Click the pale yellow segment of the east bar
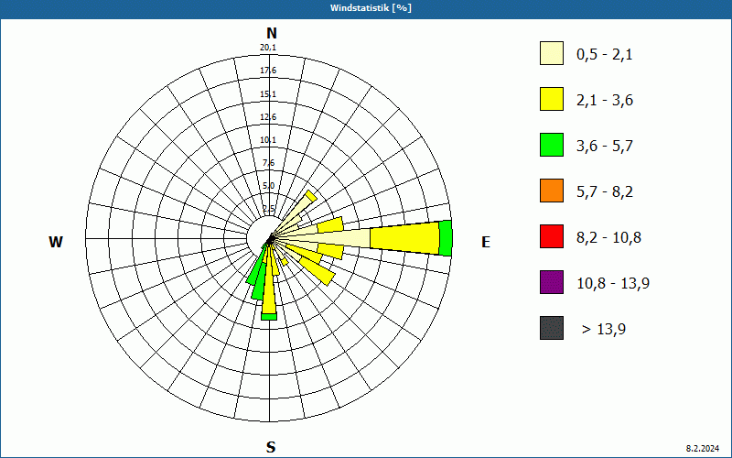Image resolution: width=732 pixels, height=458 pixels. point(327,238)
